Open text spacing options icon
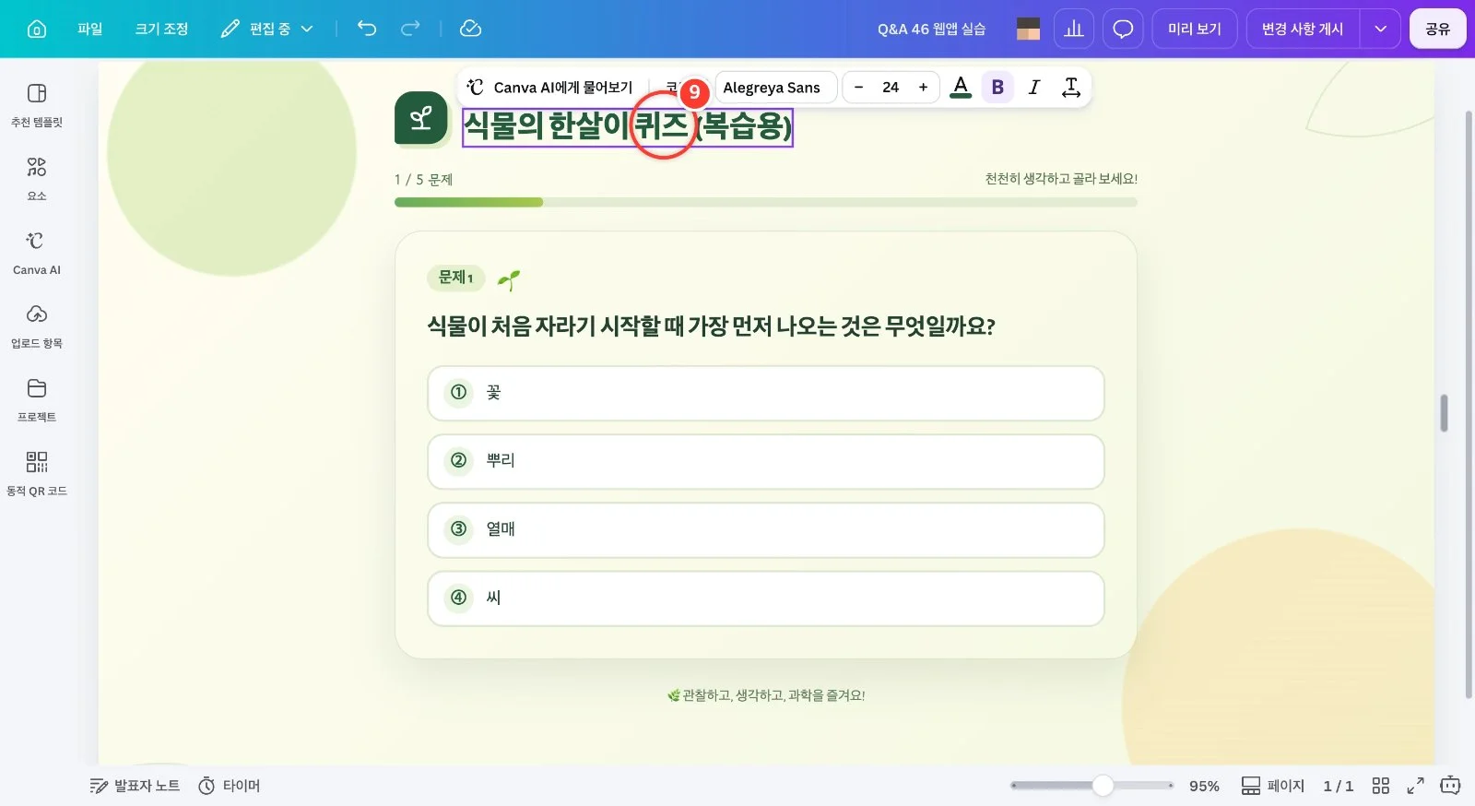 click(1071, 88)
